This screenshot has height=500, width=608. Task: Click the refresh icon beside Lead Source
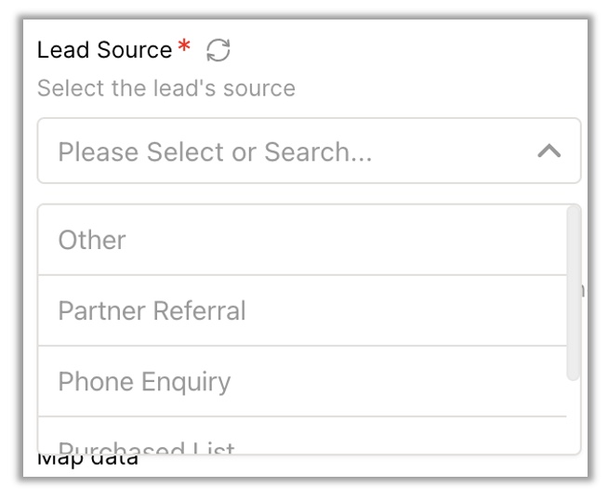[218, 50]
